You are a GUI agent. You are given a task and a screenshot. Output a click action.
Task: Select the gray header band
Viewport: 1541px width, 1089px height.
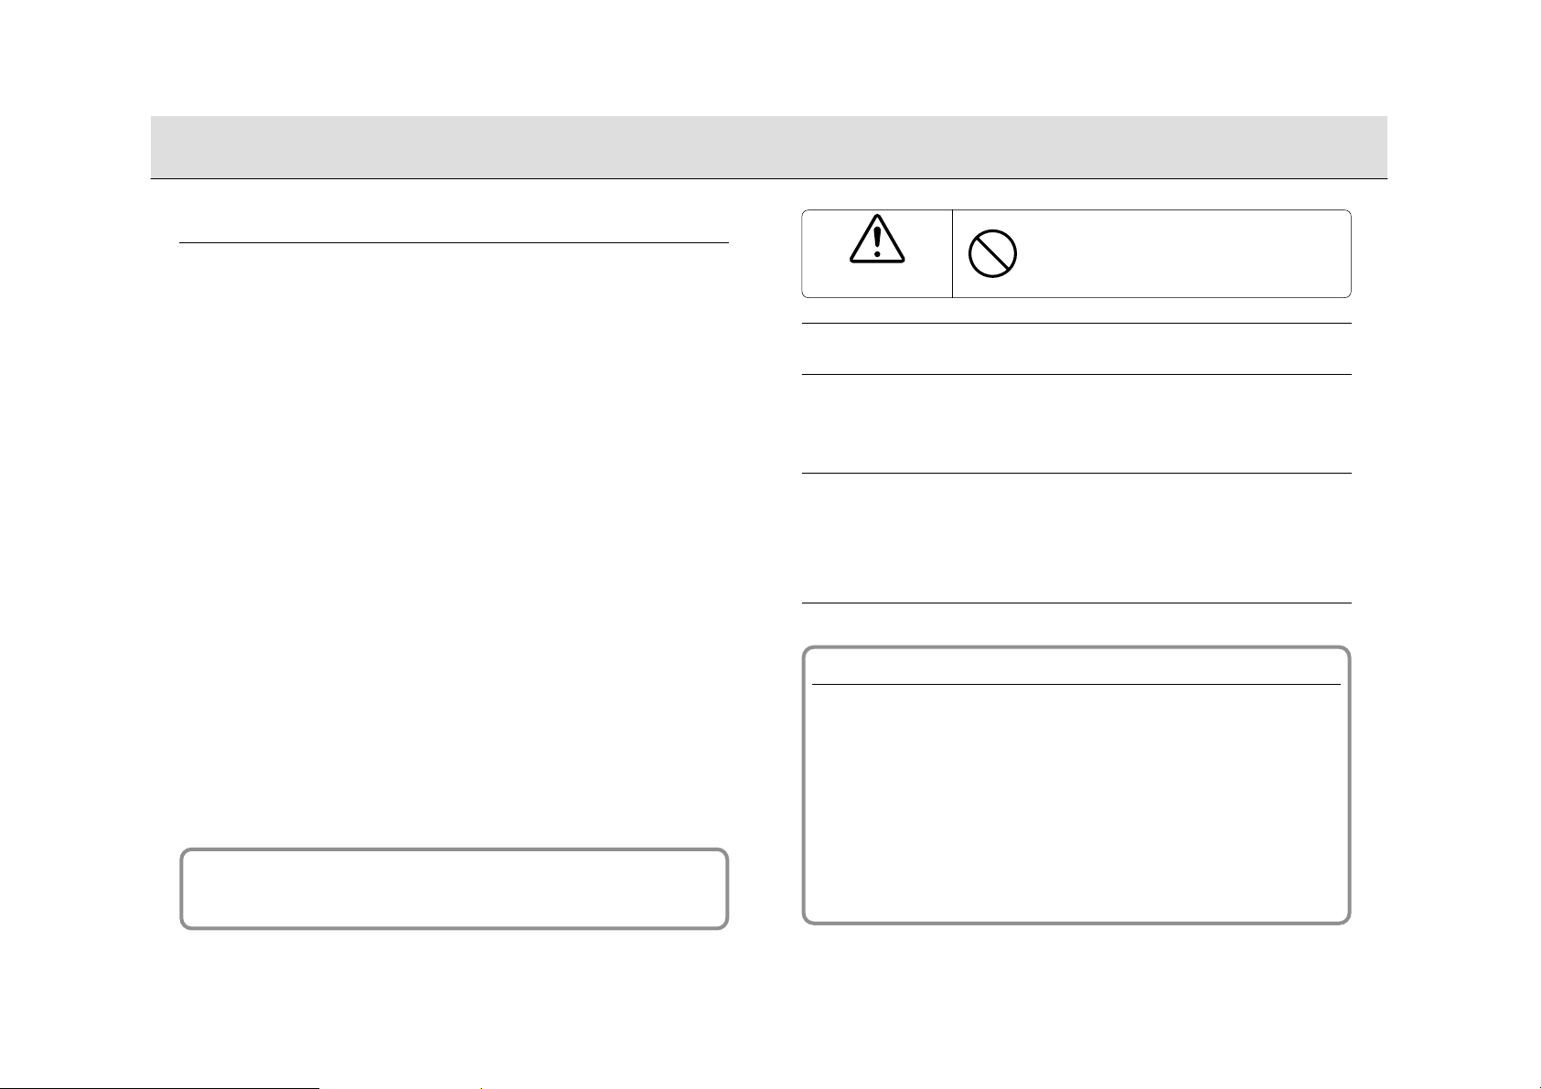coord(768,146)
